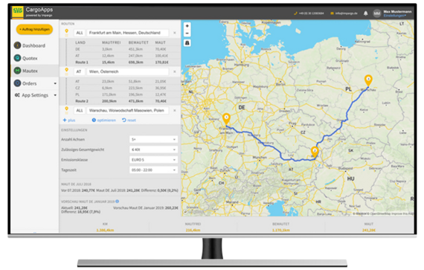Remove the Frankfurt am Main waypoint
The image size is (424, 270).
175,33
